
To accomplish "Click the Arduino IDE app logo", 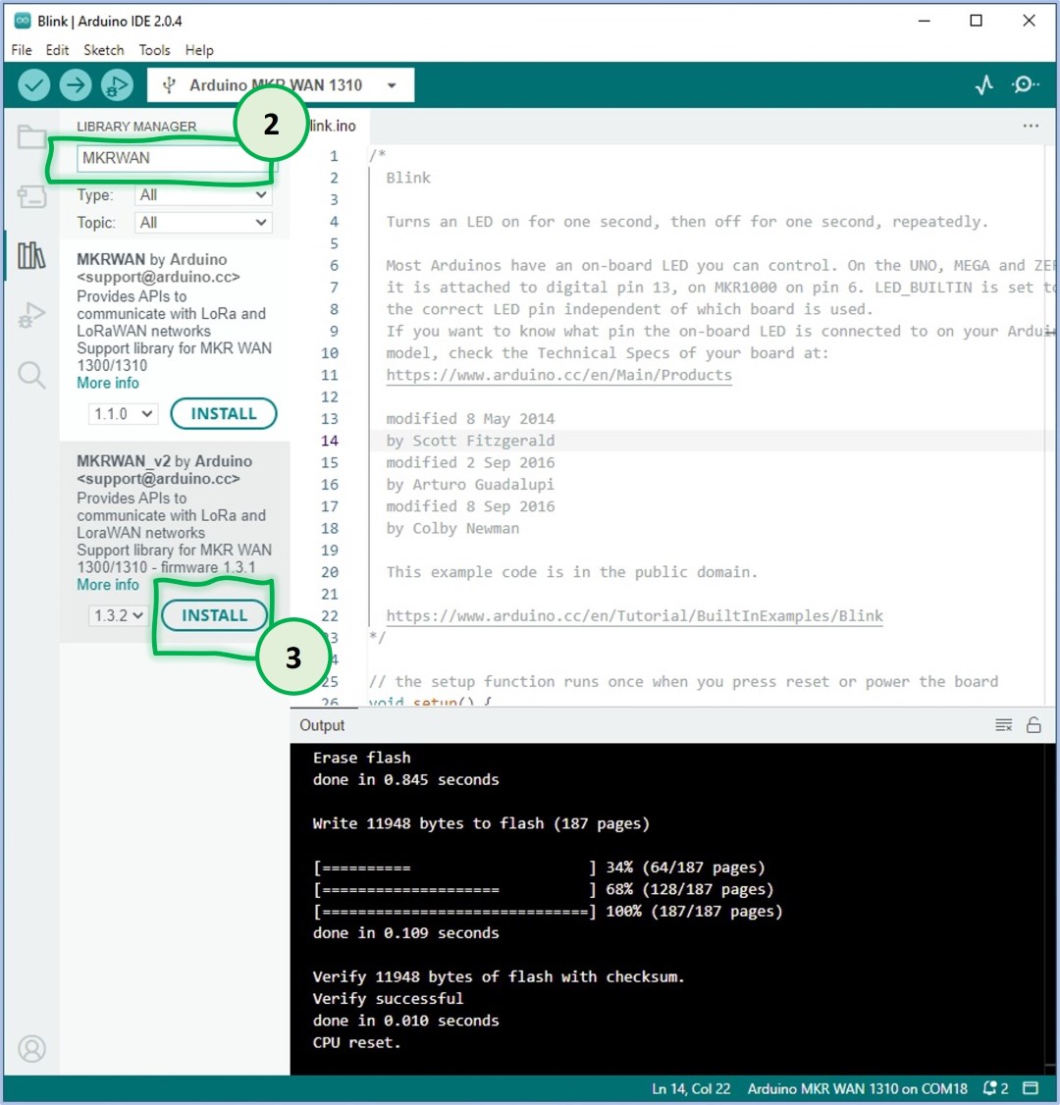I will tap(23, 21).
